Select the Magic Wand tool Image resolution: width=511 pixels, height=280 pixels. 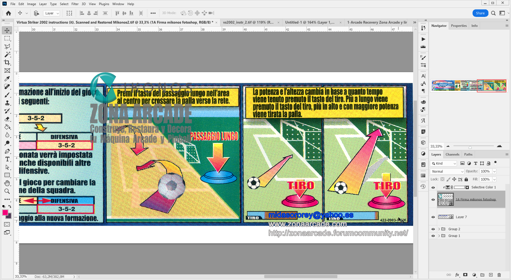(x=7, y=54)
